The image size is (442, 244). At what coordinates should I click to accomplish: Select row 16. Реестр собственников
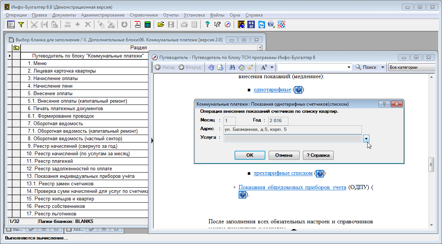pyautogui.click(x=85, y=206)
